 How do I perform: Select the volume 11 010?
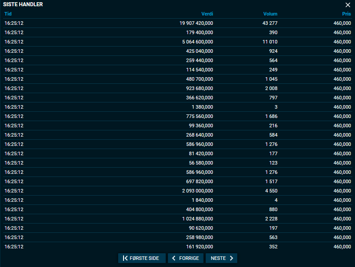(270, 42)
